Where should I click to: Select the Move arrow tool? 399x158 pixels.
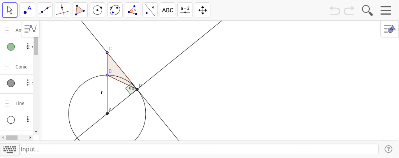[10, 10]
